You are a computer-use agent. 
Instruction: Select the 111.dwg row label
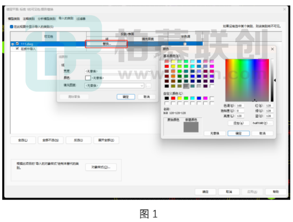pyautogui.click(x=27, y=44)
